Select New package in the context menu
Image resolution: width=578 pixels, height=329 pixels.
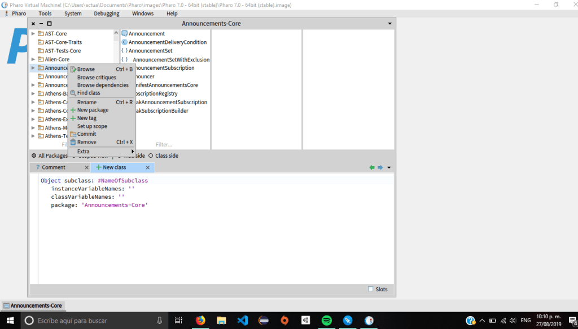tap(93, 110)
